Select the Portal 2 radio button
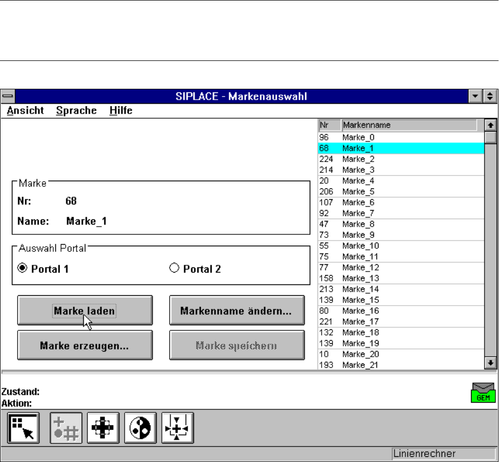 coord(174,268)
